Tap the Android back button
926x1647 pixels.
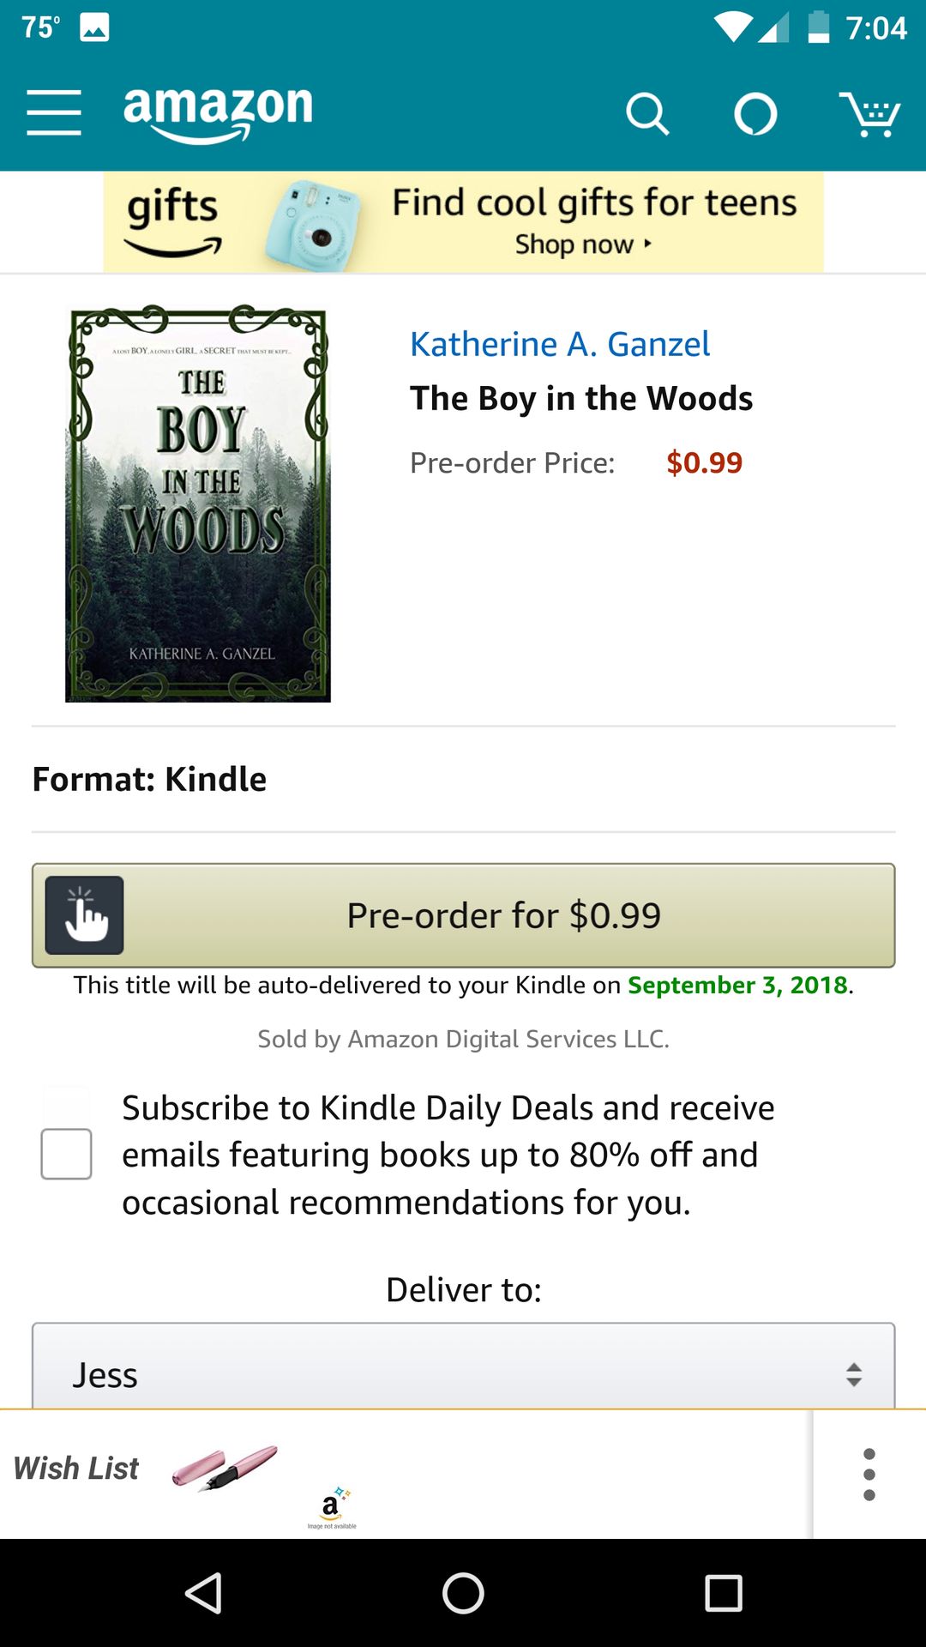(x=204, y=1593)
